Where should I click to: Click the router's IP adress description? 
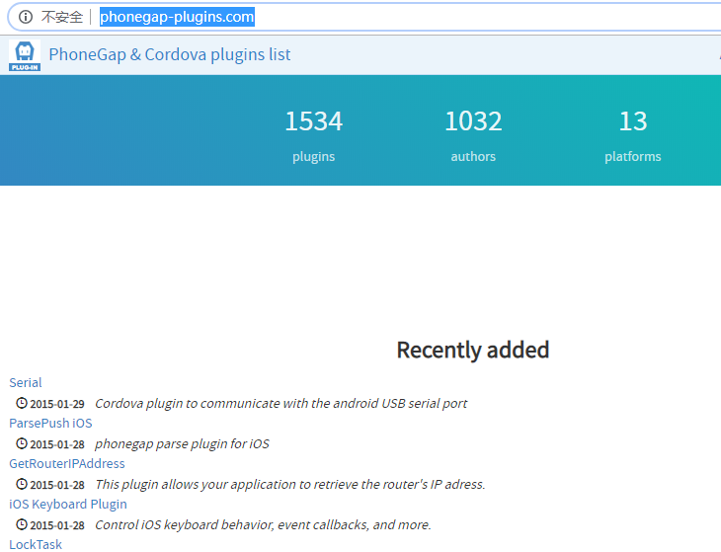click(x=290, y=485)
